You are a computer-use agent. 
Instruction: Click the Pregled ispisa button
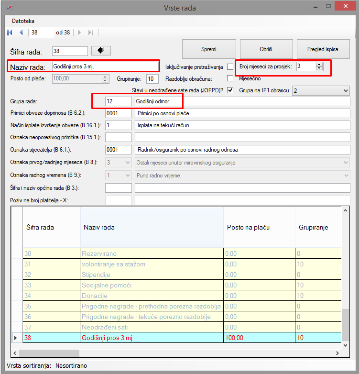322,49
